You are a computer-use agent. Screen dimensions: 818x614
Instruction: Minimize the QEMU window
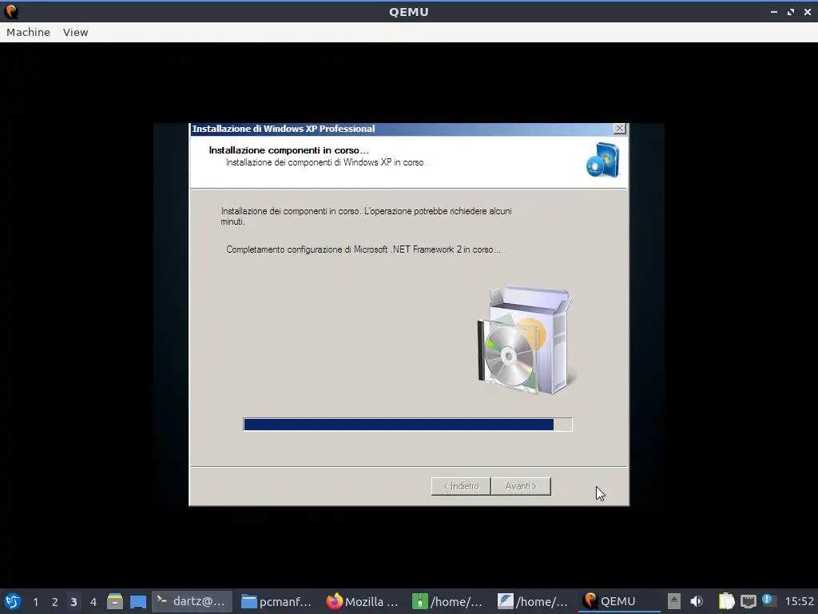coord(773,11)
